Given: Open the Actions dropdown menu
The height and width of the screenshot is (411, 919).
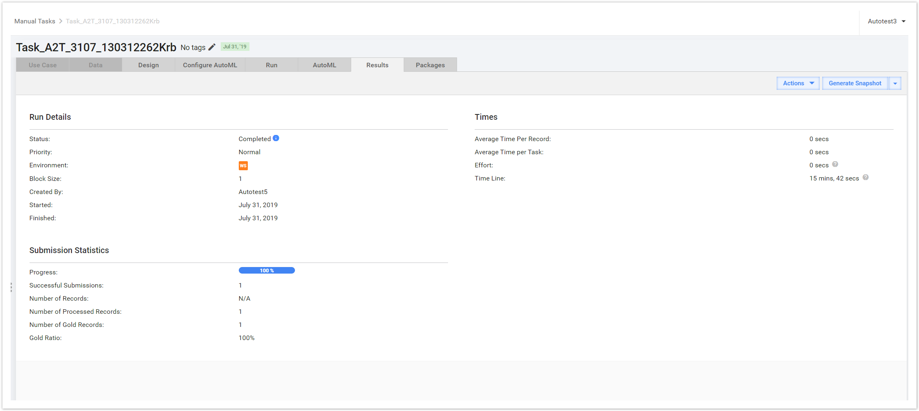Looking at the screenshot, I should 798,83.
